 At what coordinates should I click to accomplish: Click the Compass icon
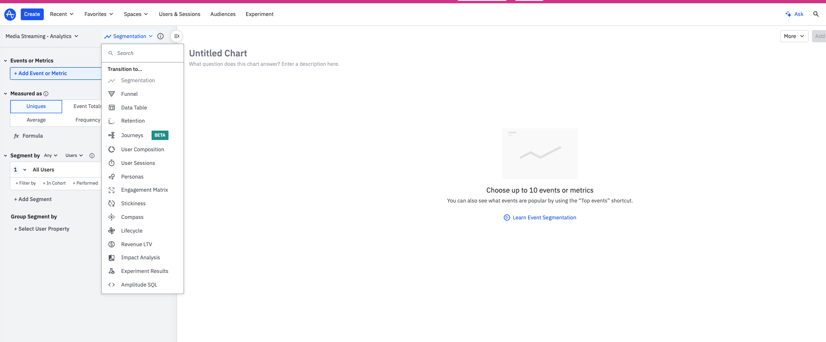[x=112, y=217]
